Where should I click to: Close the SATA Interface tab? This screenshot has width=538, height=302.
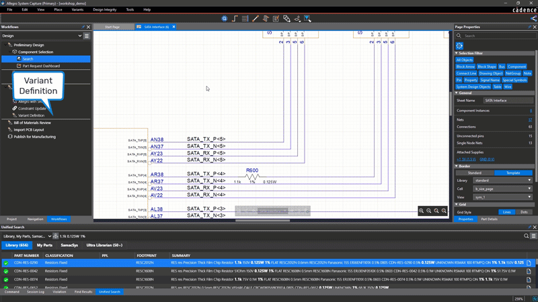tap(174, 27)
